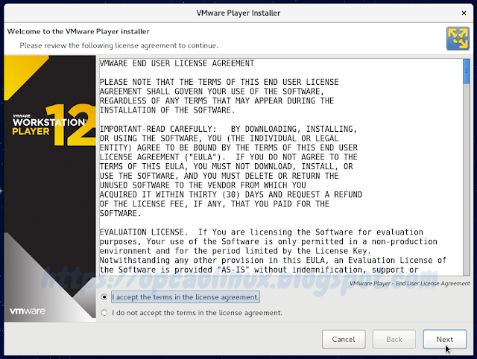Click the VMware installer icon at top right

[x=458, y=39]
